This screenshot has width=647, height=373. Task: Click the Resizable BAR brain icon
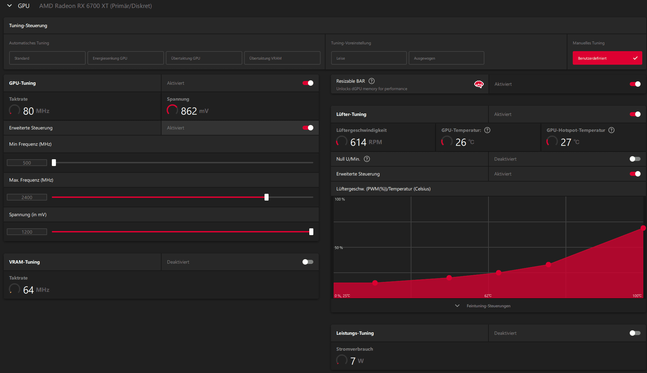point(479,84)
